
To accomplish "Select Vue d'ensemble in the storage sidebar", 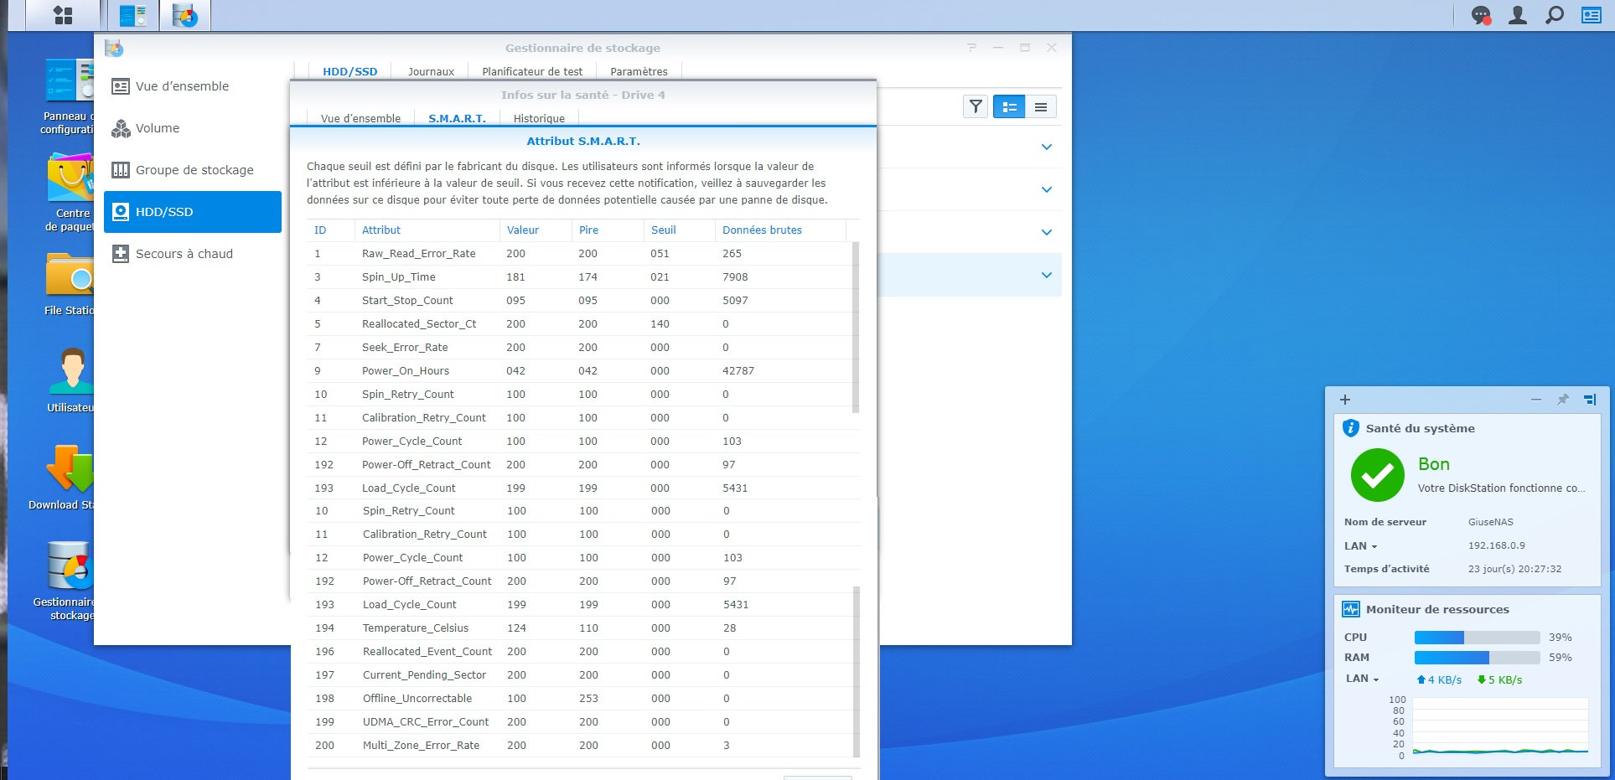I will click(193, 86).
